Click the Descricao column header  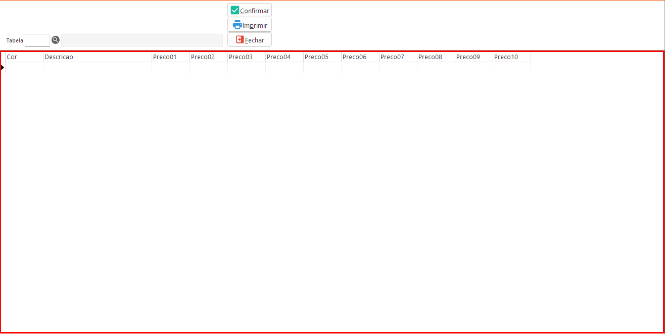(97, 57)
